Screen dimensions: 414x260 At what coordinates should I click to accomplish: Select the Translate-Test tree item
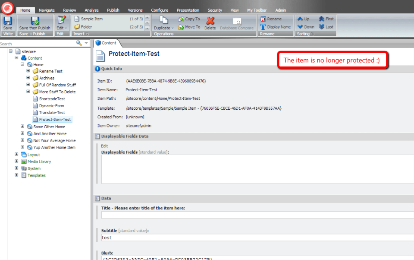(52, 113)
